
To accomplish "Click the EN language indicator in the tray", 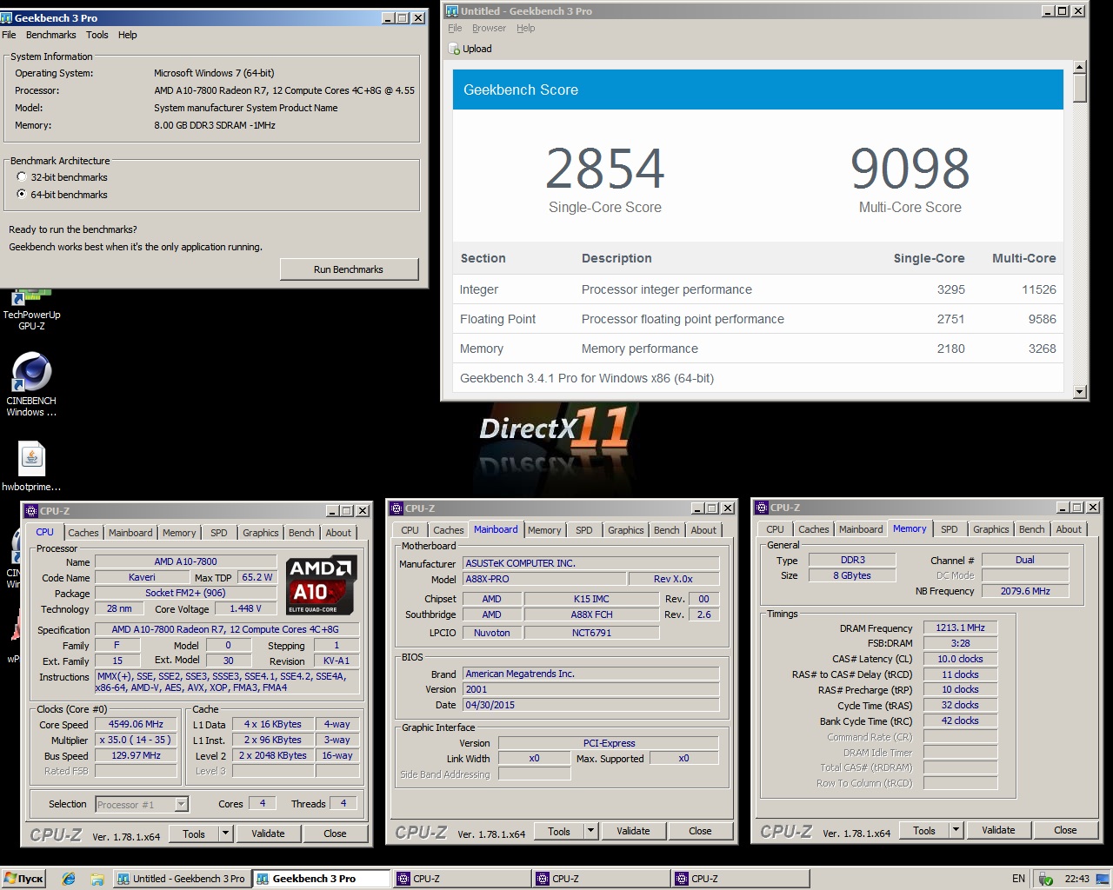I will (x=1018, y=879).
